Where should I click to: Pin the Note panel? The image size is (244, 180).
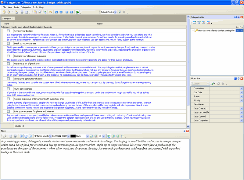185,131
